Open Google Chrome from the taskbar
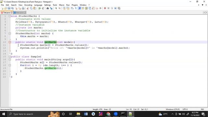208x117 pixels. click(x=108, y=114)
